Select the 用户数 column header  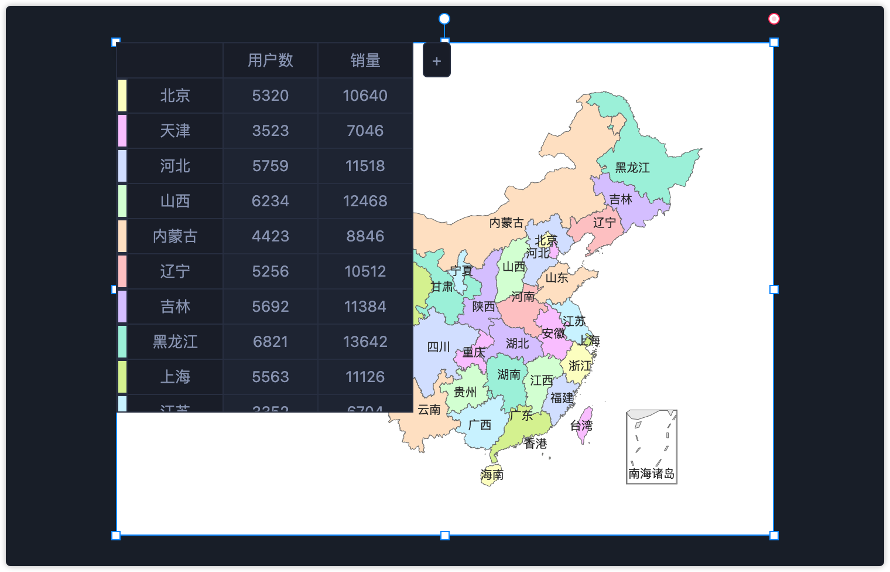[x=270, y=60]
